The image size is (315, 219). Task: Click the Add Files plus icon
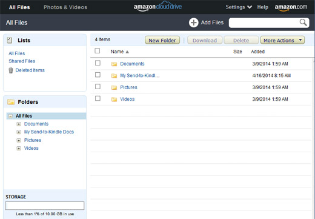point(194,22)
